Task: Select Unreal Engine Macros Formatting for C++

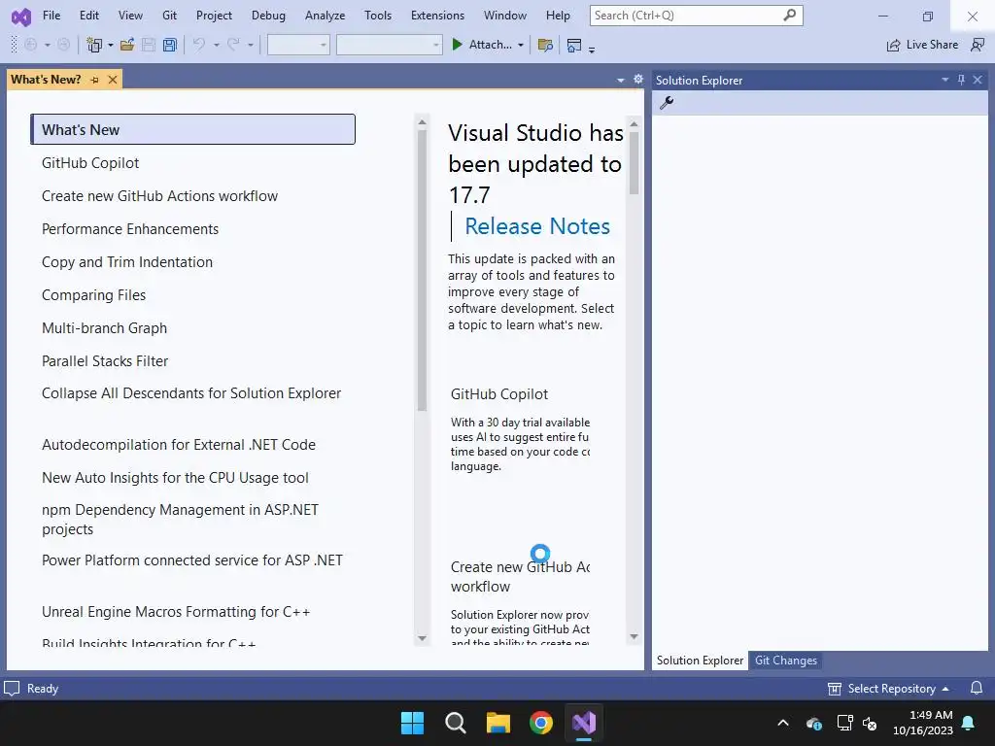Action: pos(176,612)
